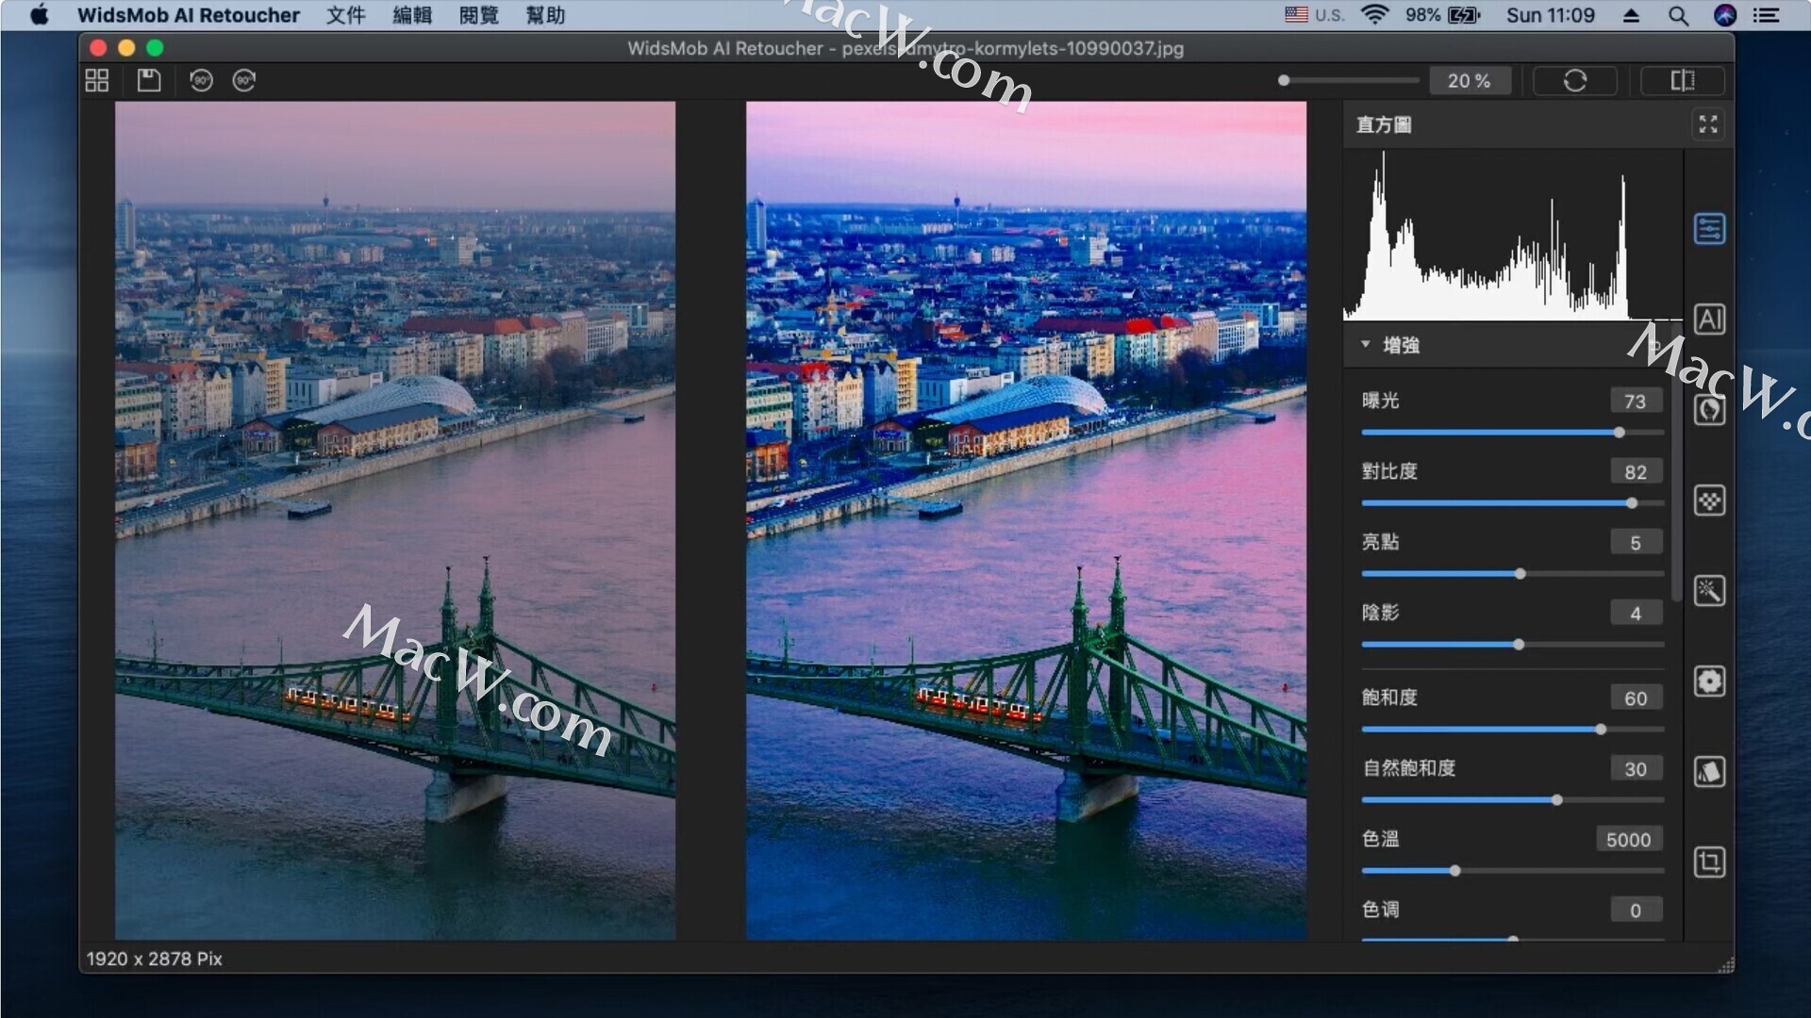Adjust the 陰影 shadows slider
The height and width of the screenshot is (1018, 1811).
[x=1513, y=645]
